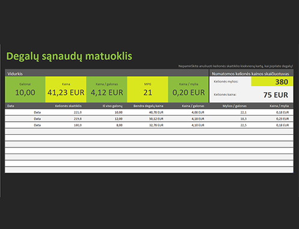Select the Kaina / galonas 4,12 EUR tile
Viewport: 299px width, 229px height.
click(x=107, y=89)
